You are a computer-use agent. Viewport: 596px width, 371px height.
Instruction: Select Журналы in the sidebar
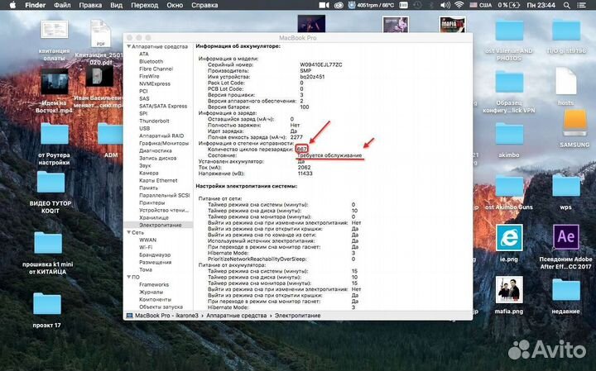click(151, 292)
